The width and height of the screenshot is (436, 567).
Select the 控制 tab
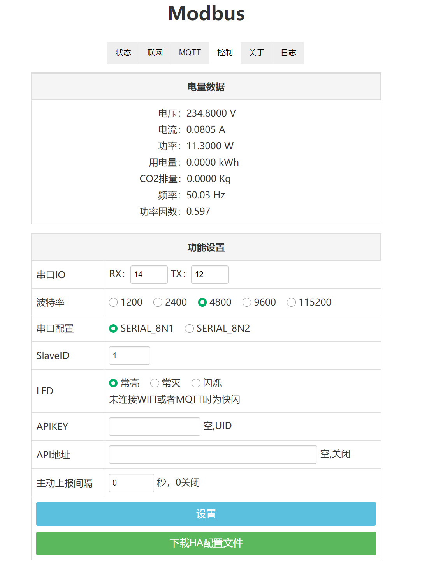pyautogui.click(x=225, y=53)
